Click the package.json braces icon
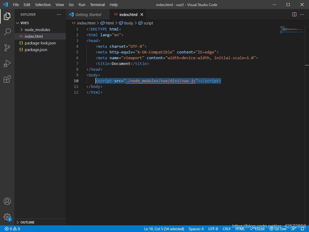 (21, 50)
